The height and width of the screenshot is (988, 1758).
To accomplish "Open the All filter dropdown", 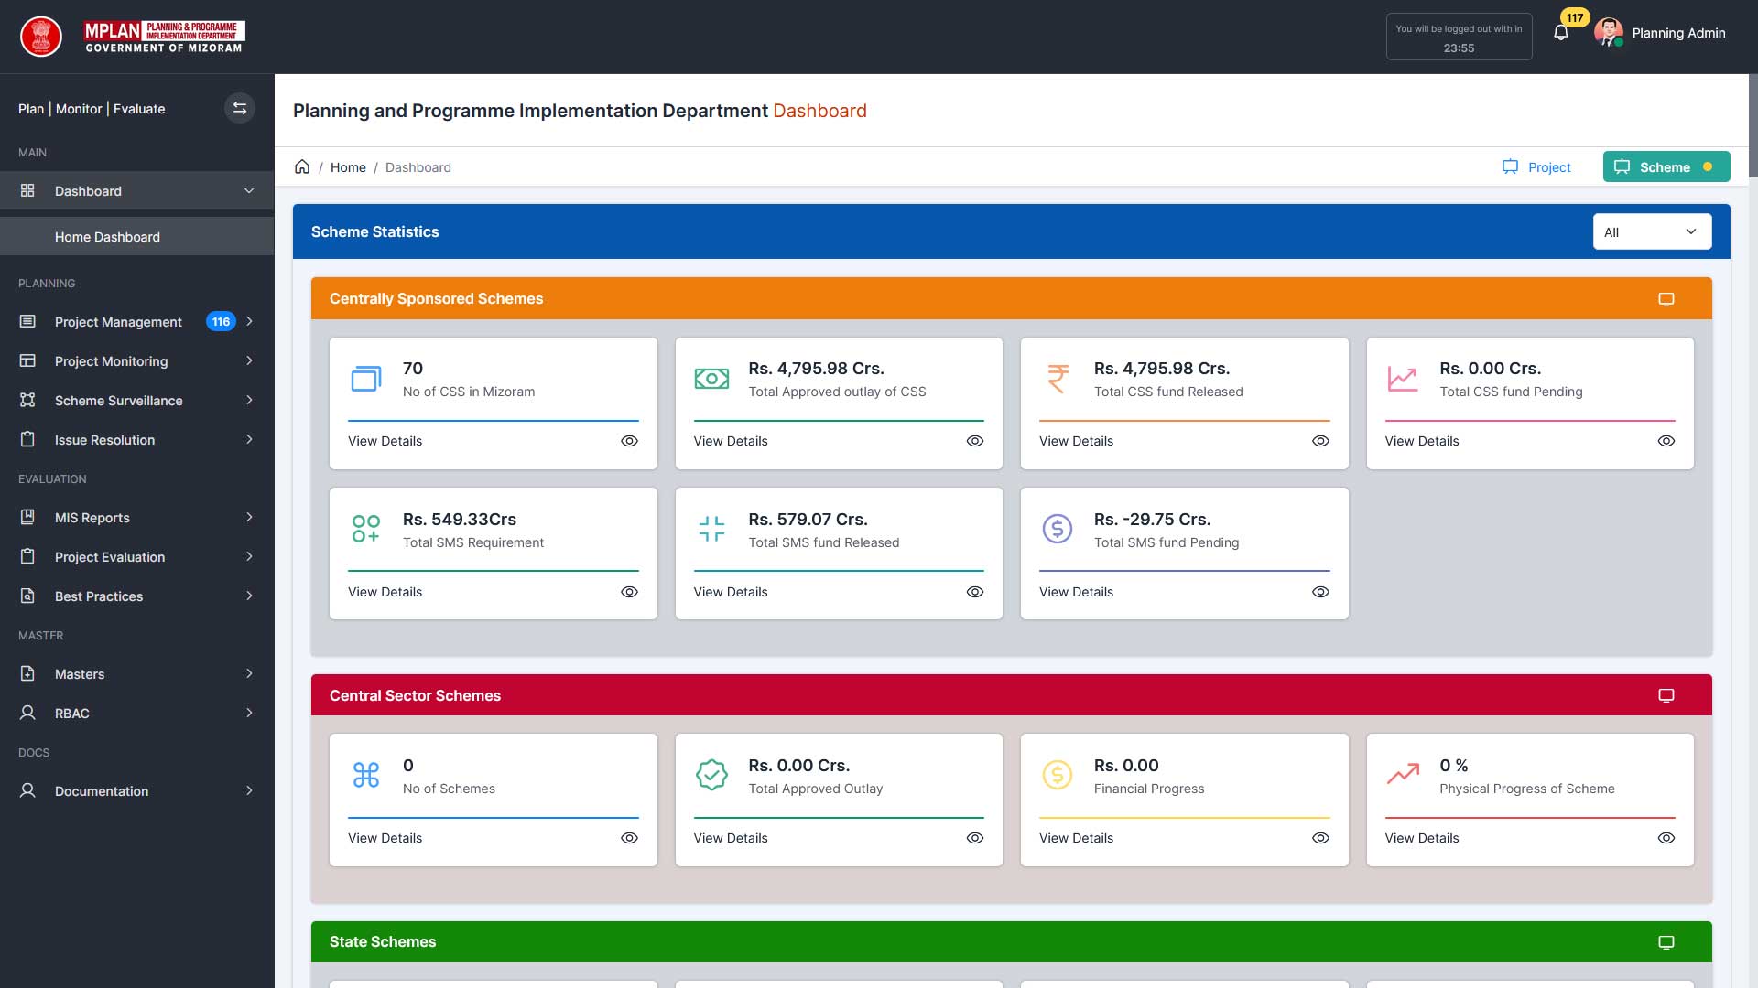I will click(1652, 232).
